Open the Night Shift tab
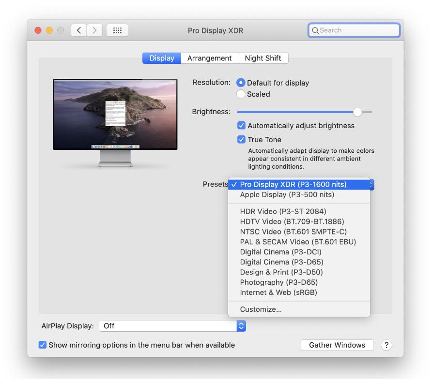The height and width of the screenshot is (379, 432). tap(263, 58)
